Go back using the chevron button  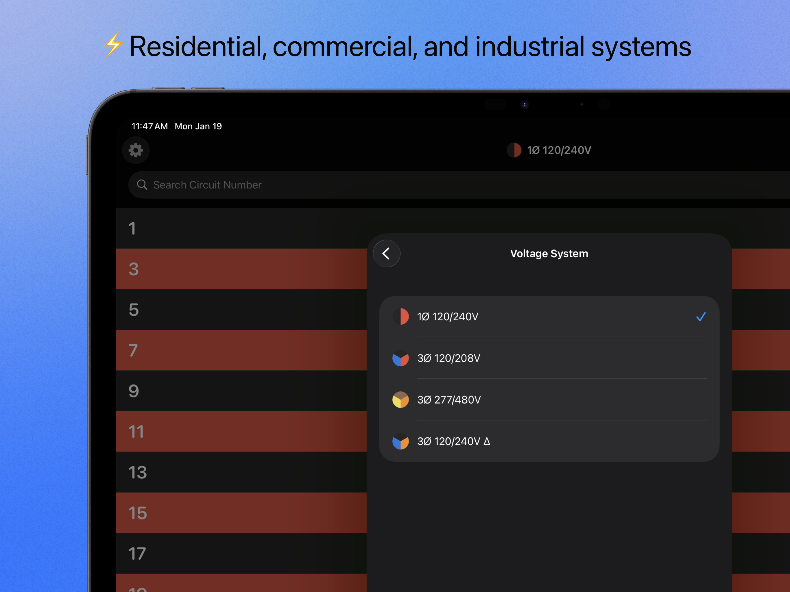point(386,254)
